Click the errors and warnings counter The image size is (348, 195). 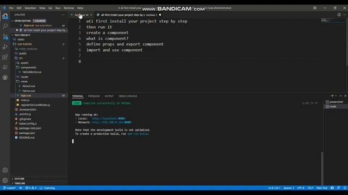tap(31, 188)
